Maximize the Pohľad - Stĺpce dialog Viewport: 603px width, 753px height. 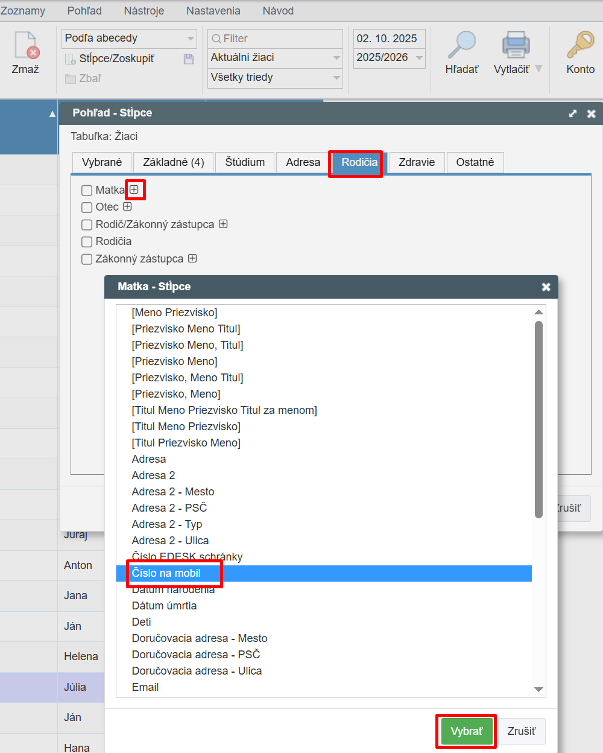[x=572, y=113]
